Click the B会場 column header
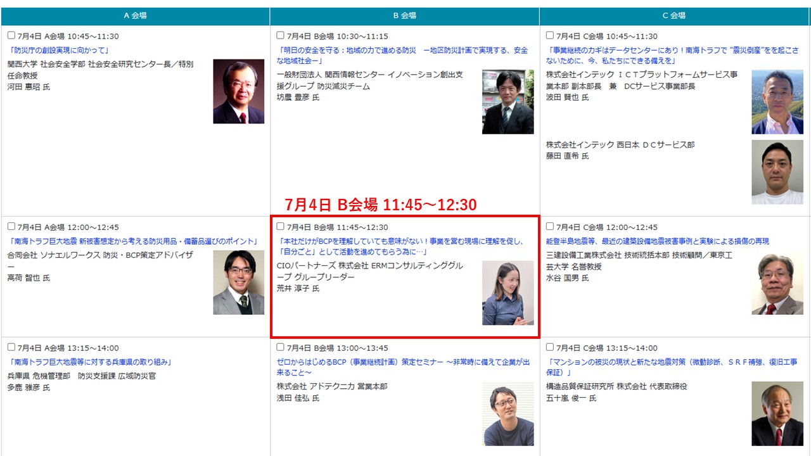 (x=405, y=16)
